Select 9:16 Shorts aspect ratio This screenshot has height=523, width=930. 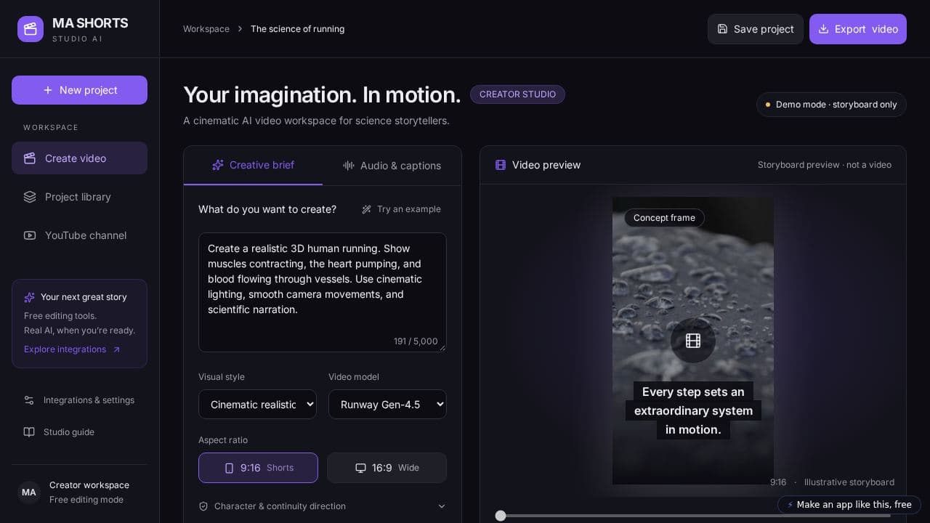coord(258,468)
